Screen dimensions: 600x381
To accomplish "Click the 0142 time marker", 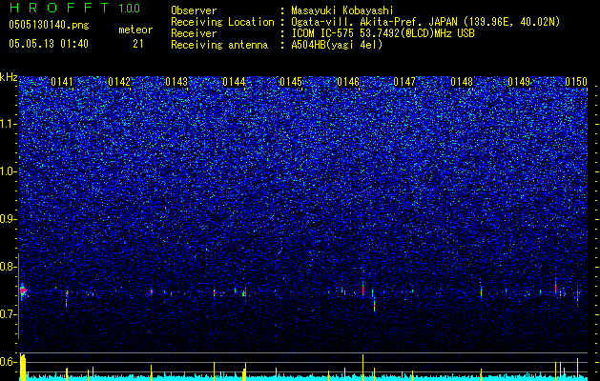I will tap(119, 82).
